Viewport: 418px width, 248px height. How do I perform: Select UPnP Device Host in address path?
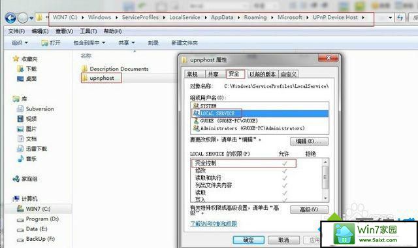[x=335, y=18]
